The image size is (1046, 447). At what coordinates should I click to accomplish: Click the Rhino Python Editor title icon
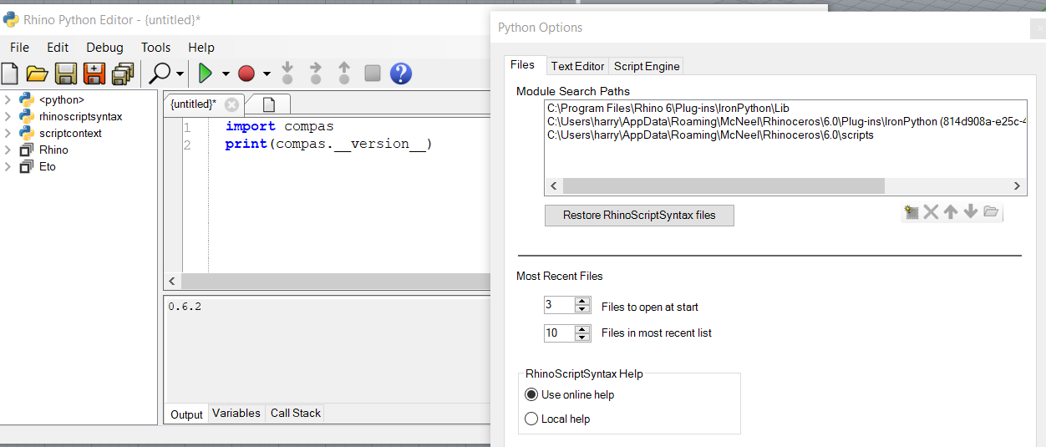point(11,19)
